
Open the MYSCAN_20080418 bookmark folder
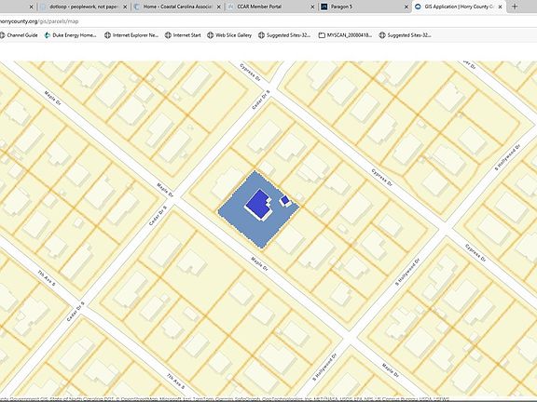345,35
